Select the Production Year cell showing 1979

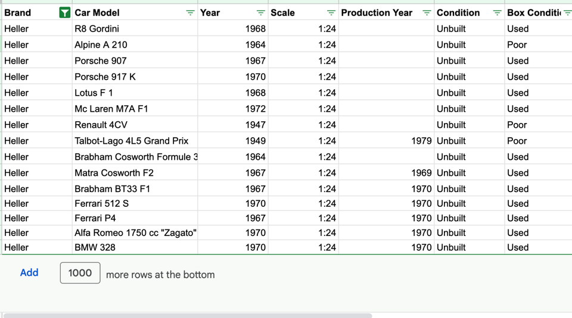(x=386, y=141)
